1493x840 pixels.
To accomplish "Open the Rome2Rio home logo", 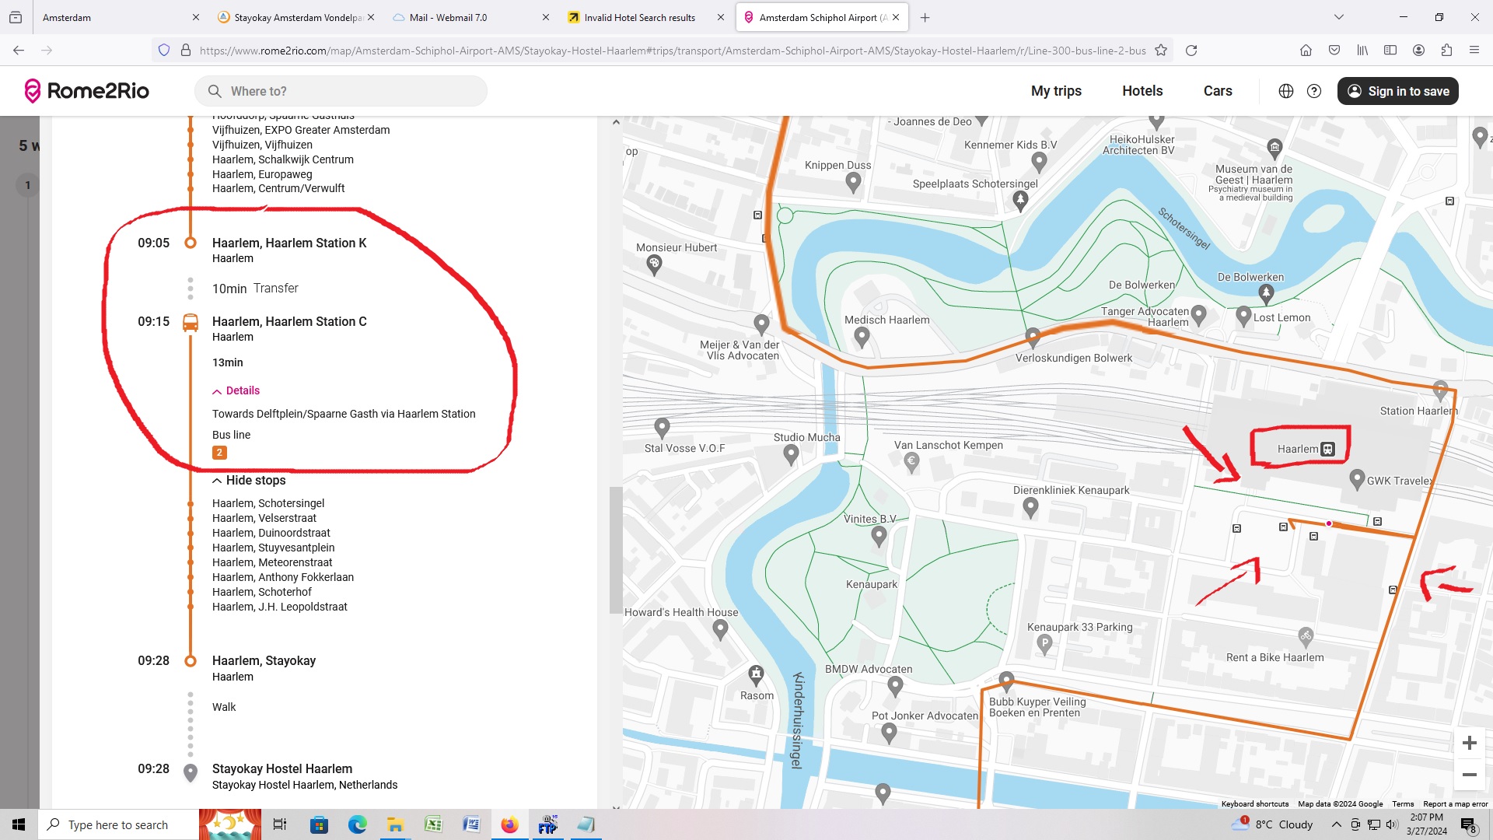I will coord(86,91).
